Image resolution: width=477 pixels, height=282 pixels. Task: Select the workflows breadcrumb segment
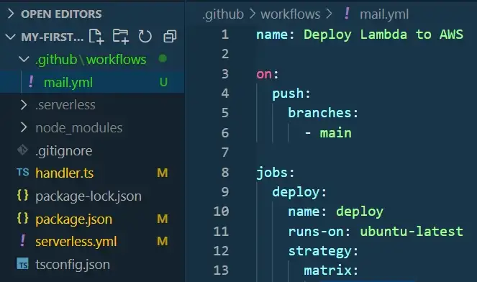[291, 14]
